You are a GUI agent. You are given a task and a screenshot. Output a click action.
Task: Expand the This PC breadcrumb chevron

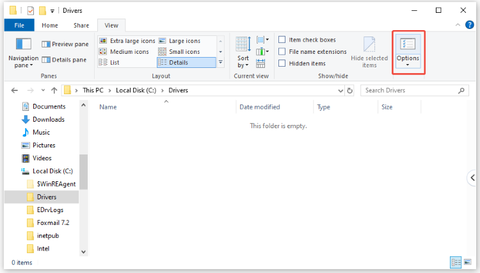109,90
